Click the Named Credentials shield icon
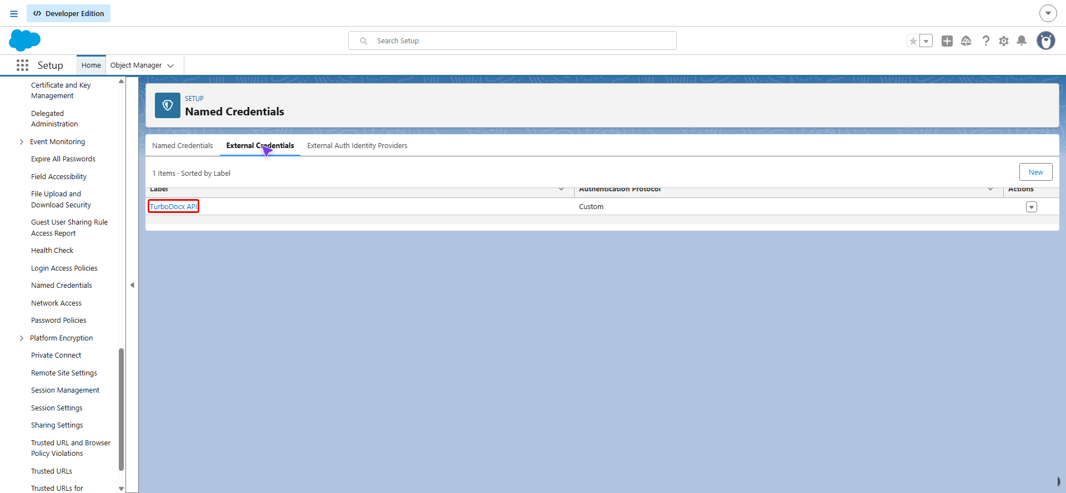Viewport: 1066px width, 493px height. coord(168,105)
